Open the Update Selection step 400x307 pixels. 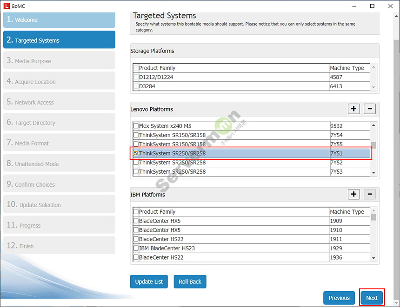point(59,204)
